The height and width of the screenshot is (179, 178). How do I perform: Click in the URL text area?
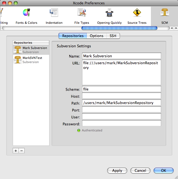point(122,72)
